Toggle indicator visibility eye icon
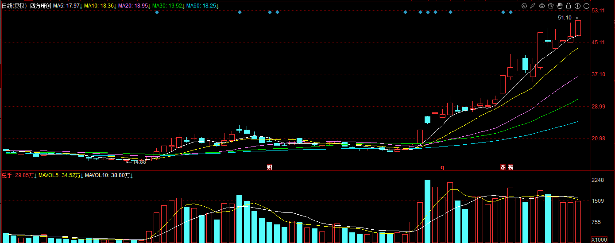The image size is (615, 243). point(542,6)
